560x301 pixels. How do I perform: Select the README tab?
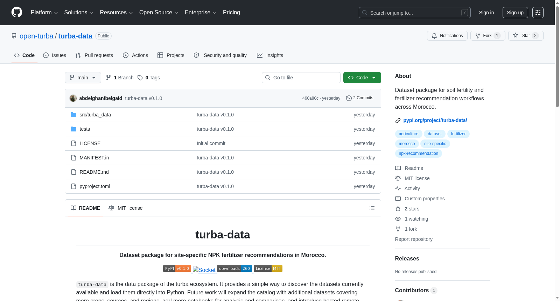click(x=85, y=208)
